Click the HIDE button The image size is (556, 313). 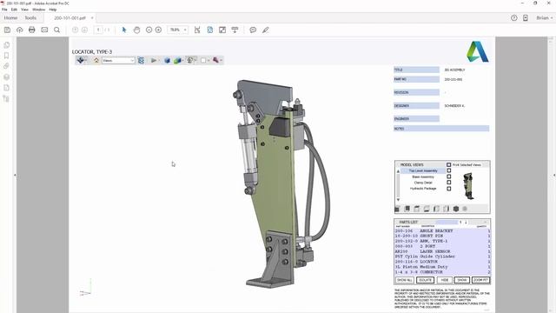click(444, 280)
